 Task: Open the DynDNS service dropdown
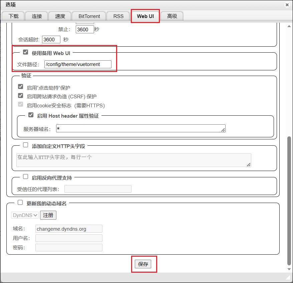[25, 215]
